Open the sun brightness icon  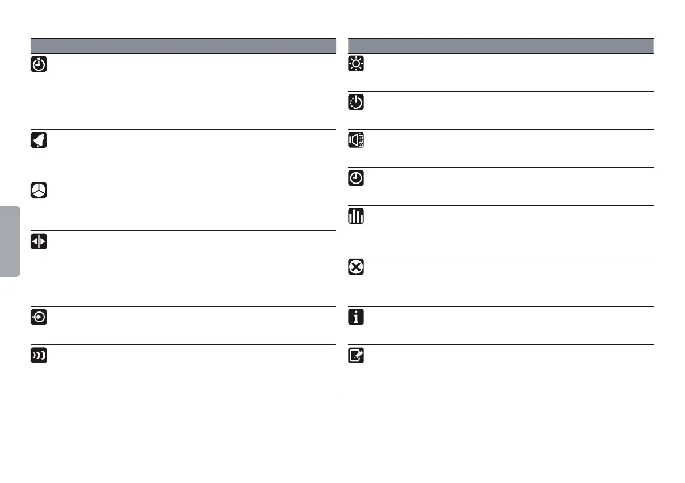(x=357, y=64)
